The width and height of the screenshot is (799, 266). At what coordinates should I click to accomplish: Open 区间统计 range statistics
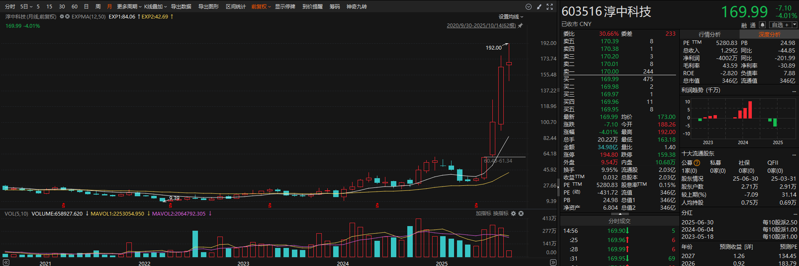236,7
